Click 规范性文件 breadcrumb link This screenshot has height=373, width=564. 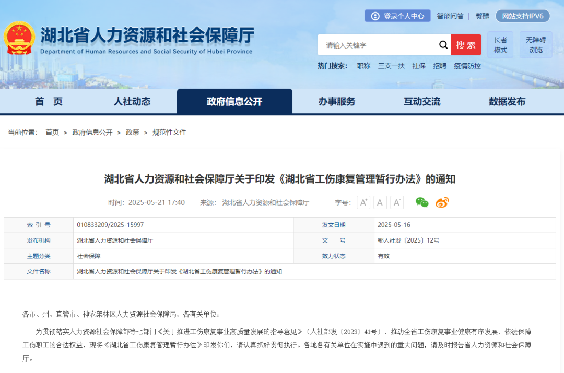(x=169, y=133)
